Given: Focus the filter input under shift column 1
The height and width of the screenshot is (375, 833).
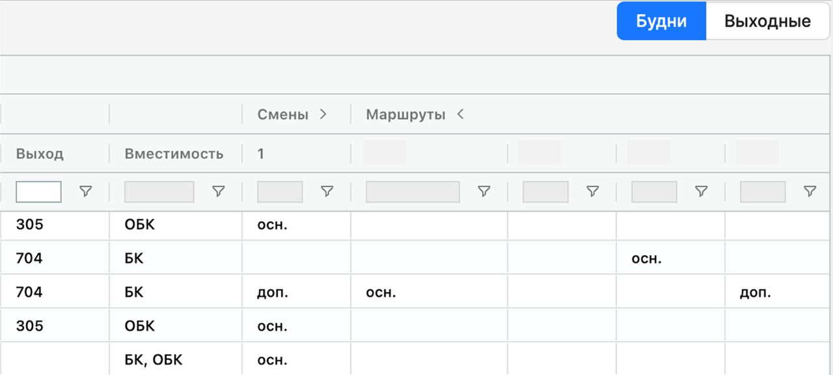Looking at the screenshot, I should point(280,191).
